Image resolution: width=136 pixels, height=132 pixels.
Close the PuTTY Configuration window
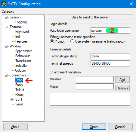coord(131,4)
